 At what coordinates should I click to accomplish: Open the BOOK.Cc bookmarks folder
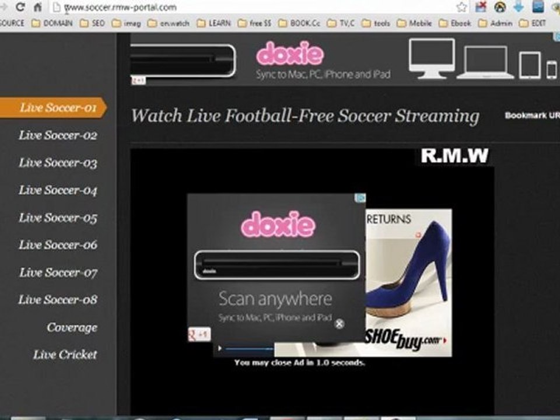coord(299,23)
